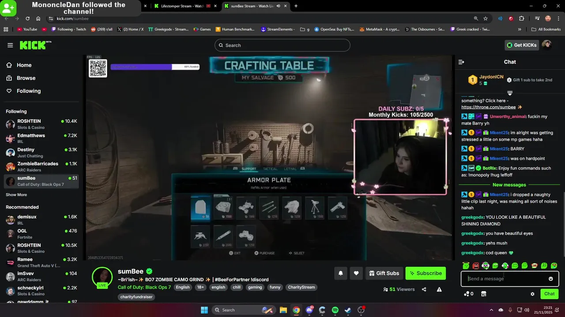Collapse the chat panel arrow icon
The image size is (565, 317).
pyautogui.click(x=461, y=62)
